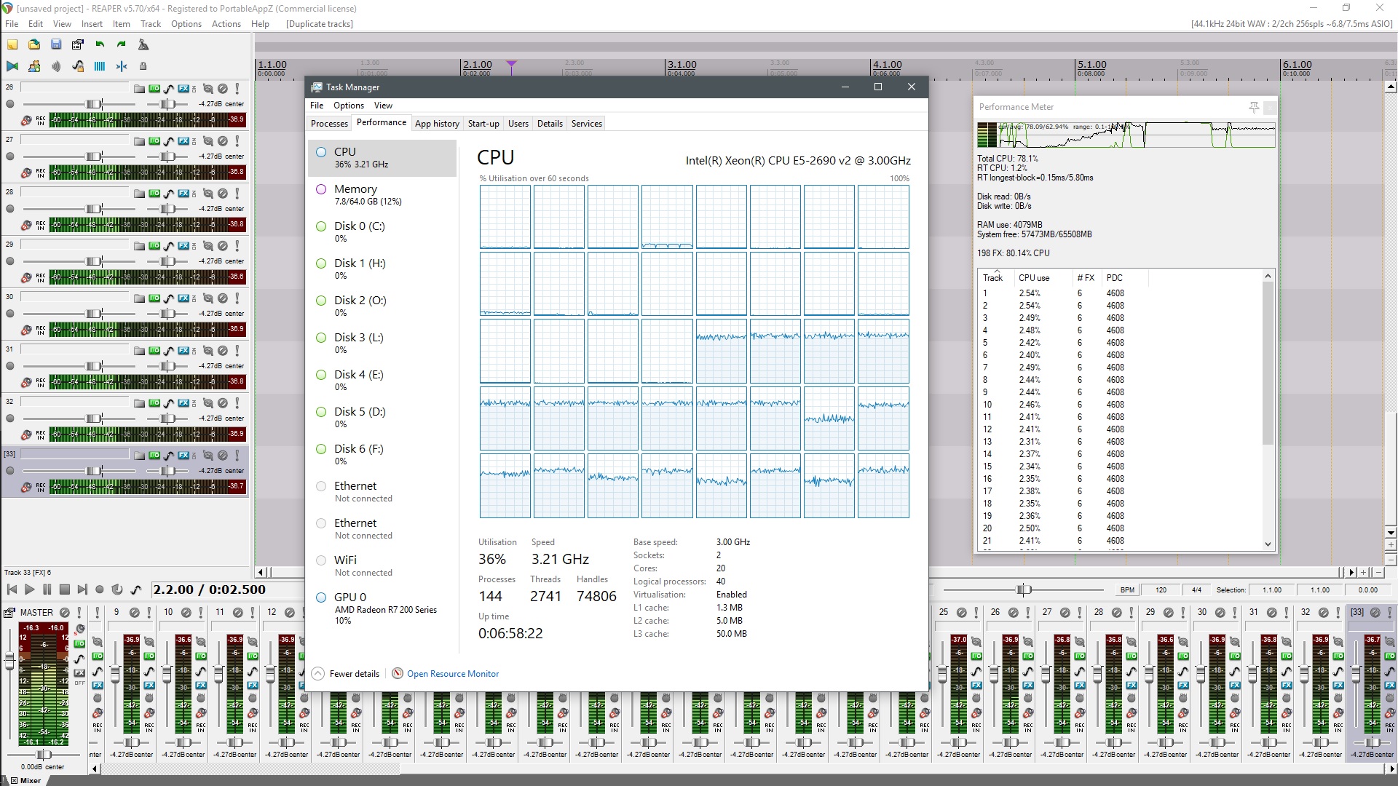Open Resource Monitor link
The image size is (1398, 786).
pos(452,674)
